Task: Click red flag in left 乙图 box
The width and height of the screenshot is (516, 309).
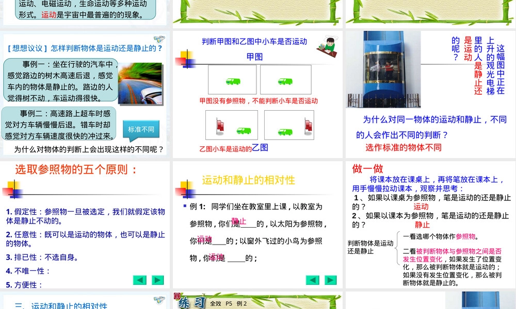Action: click(220, 126)
